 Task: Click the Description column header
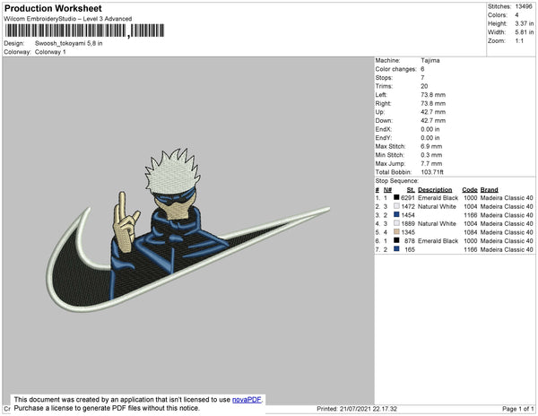click(x=435, y=190)
